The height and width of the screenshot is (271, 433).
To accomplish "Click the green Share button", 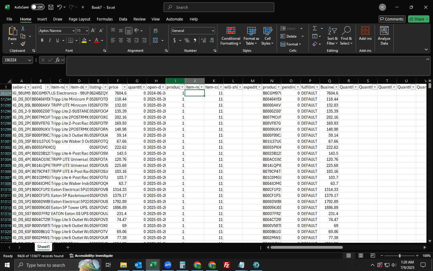I will [419, 19].
